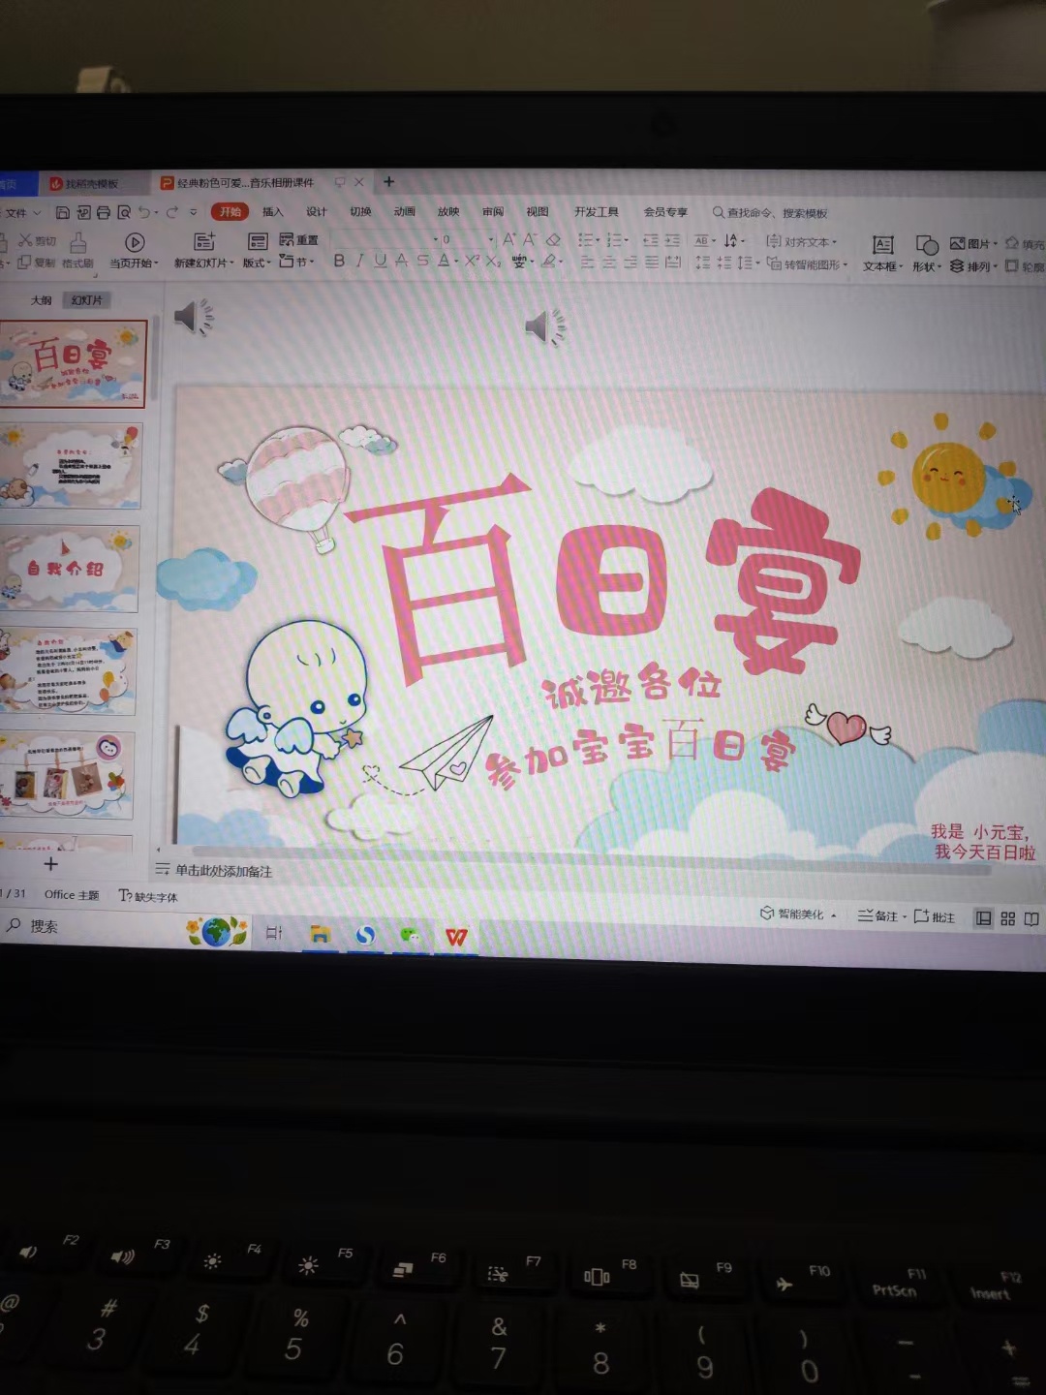Click 批注 comments button in status bar

coord(935,916)
